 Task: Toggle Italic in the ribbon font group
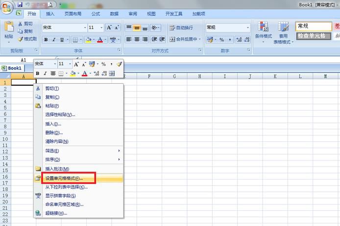click(x=54, y=40)
